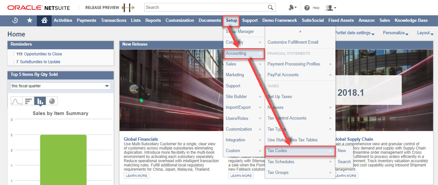Click the Oracle NetSuite logo
Screen dimensions: 438x185
click(x=39, y=7)
